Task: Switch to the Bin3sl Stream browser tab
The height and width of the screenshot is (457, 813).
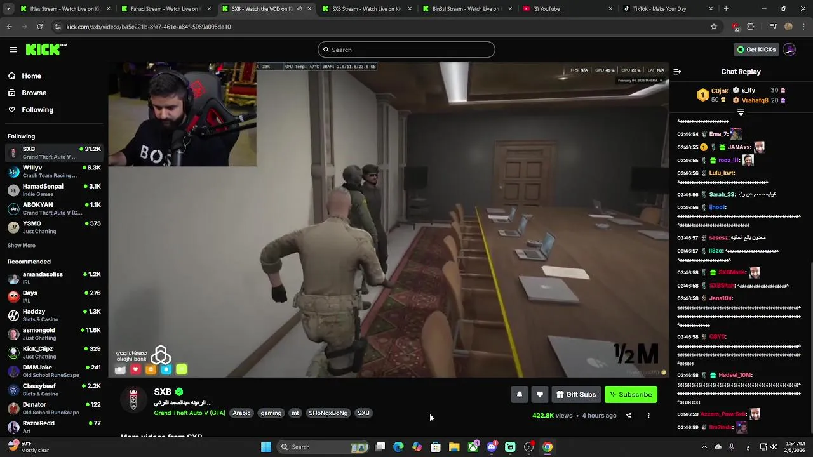Action: point(466,9)
